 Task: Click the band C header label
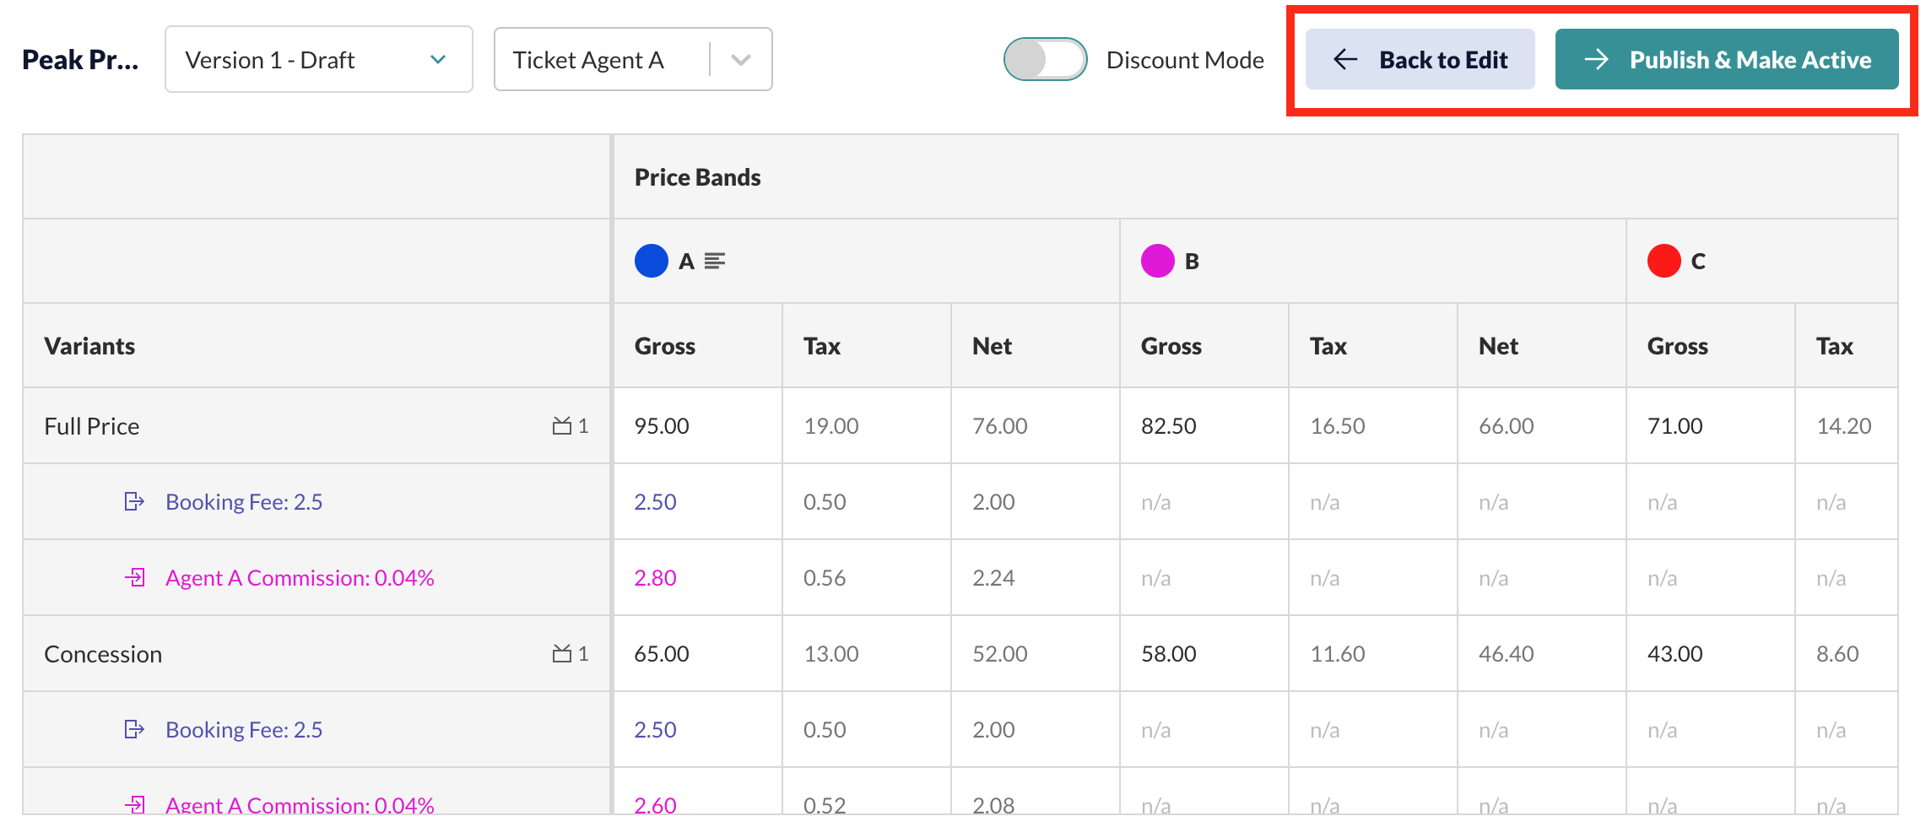1698,262
